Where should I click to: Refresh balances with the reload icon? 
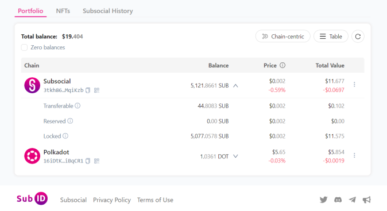[x=358, y=37]
